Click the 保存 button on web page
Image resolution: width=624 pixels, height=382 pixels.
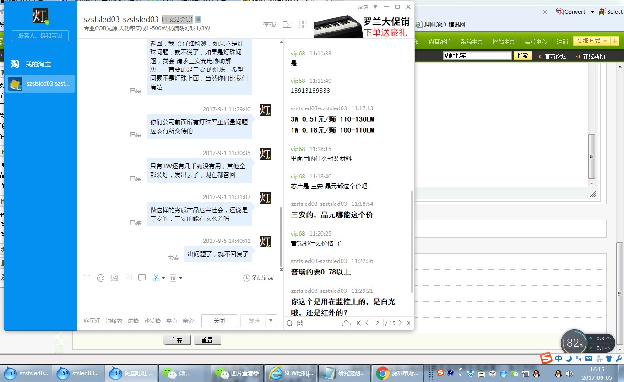[x=177, y=340]
